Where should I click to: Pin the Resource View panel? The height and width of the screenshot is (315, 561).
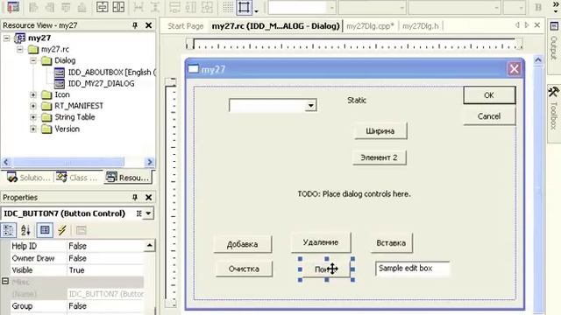click(x=135, y=25)
